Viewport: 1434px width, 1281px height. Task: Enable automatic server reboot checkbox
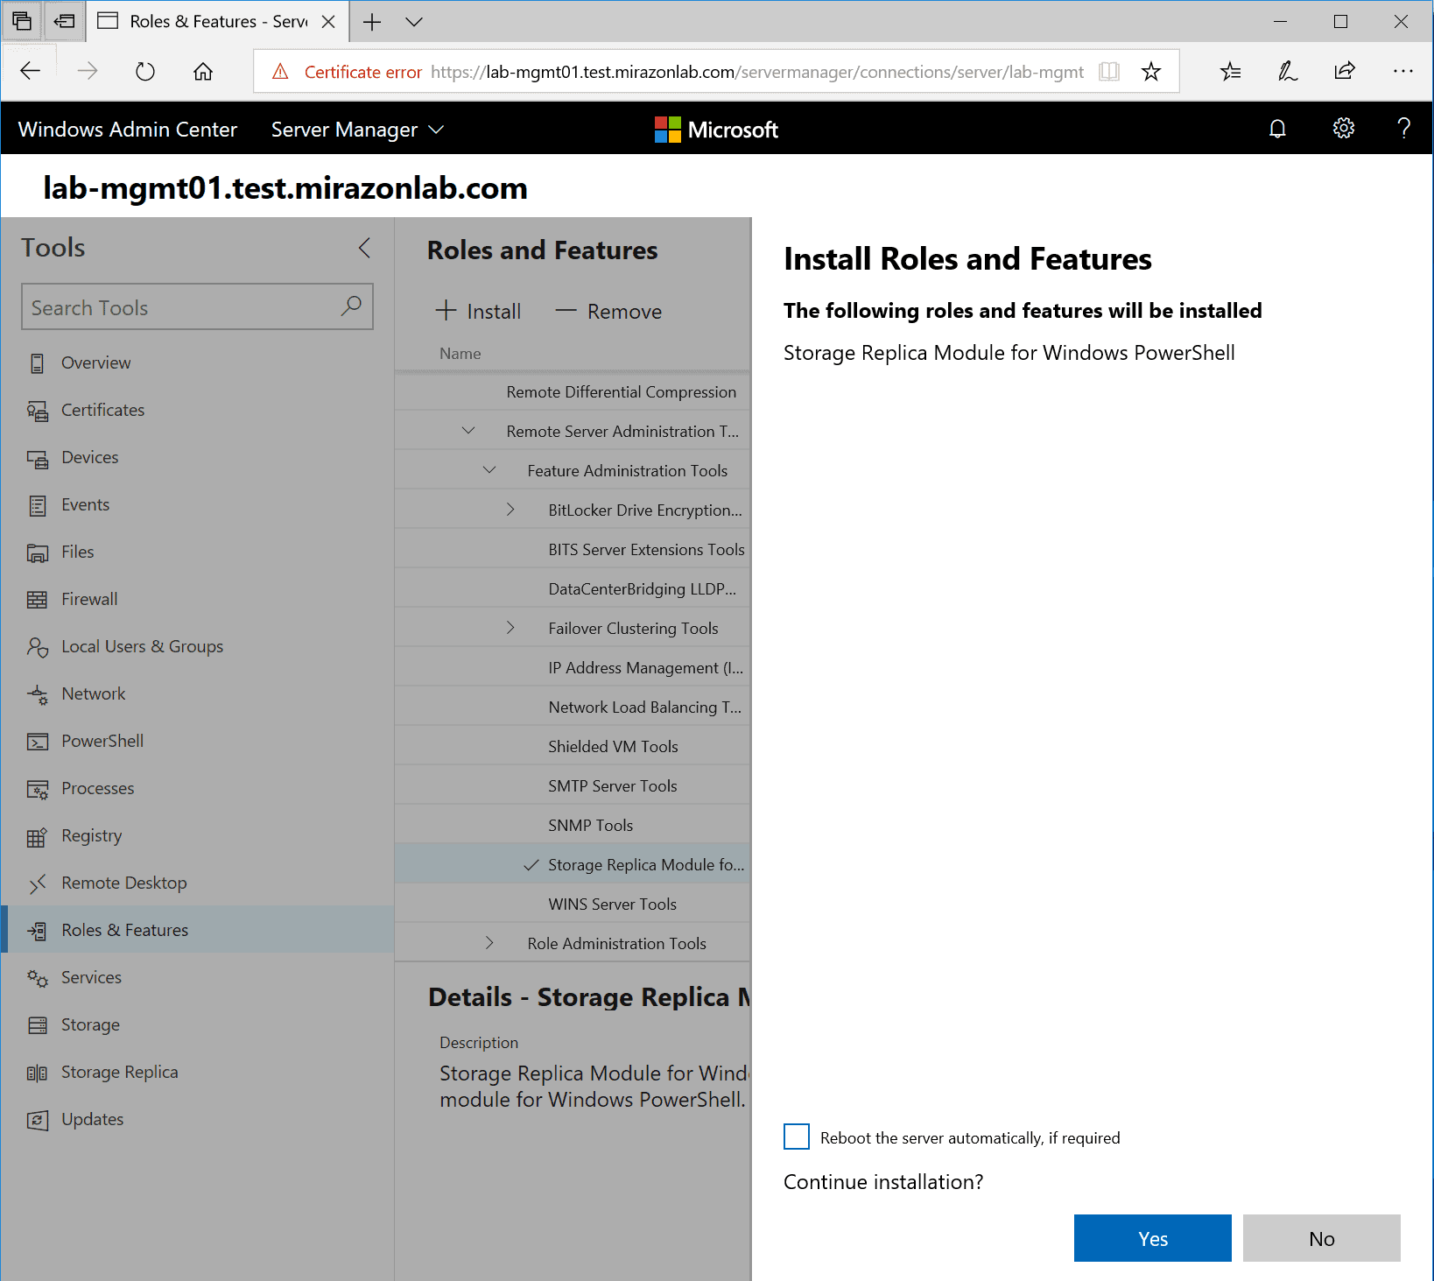(x=796, y=1137)
